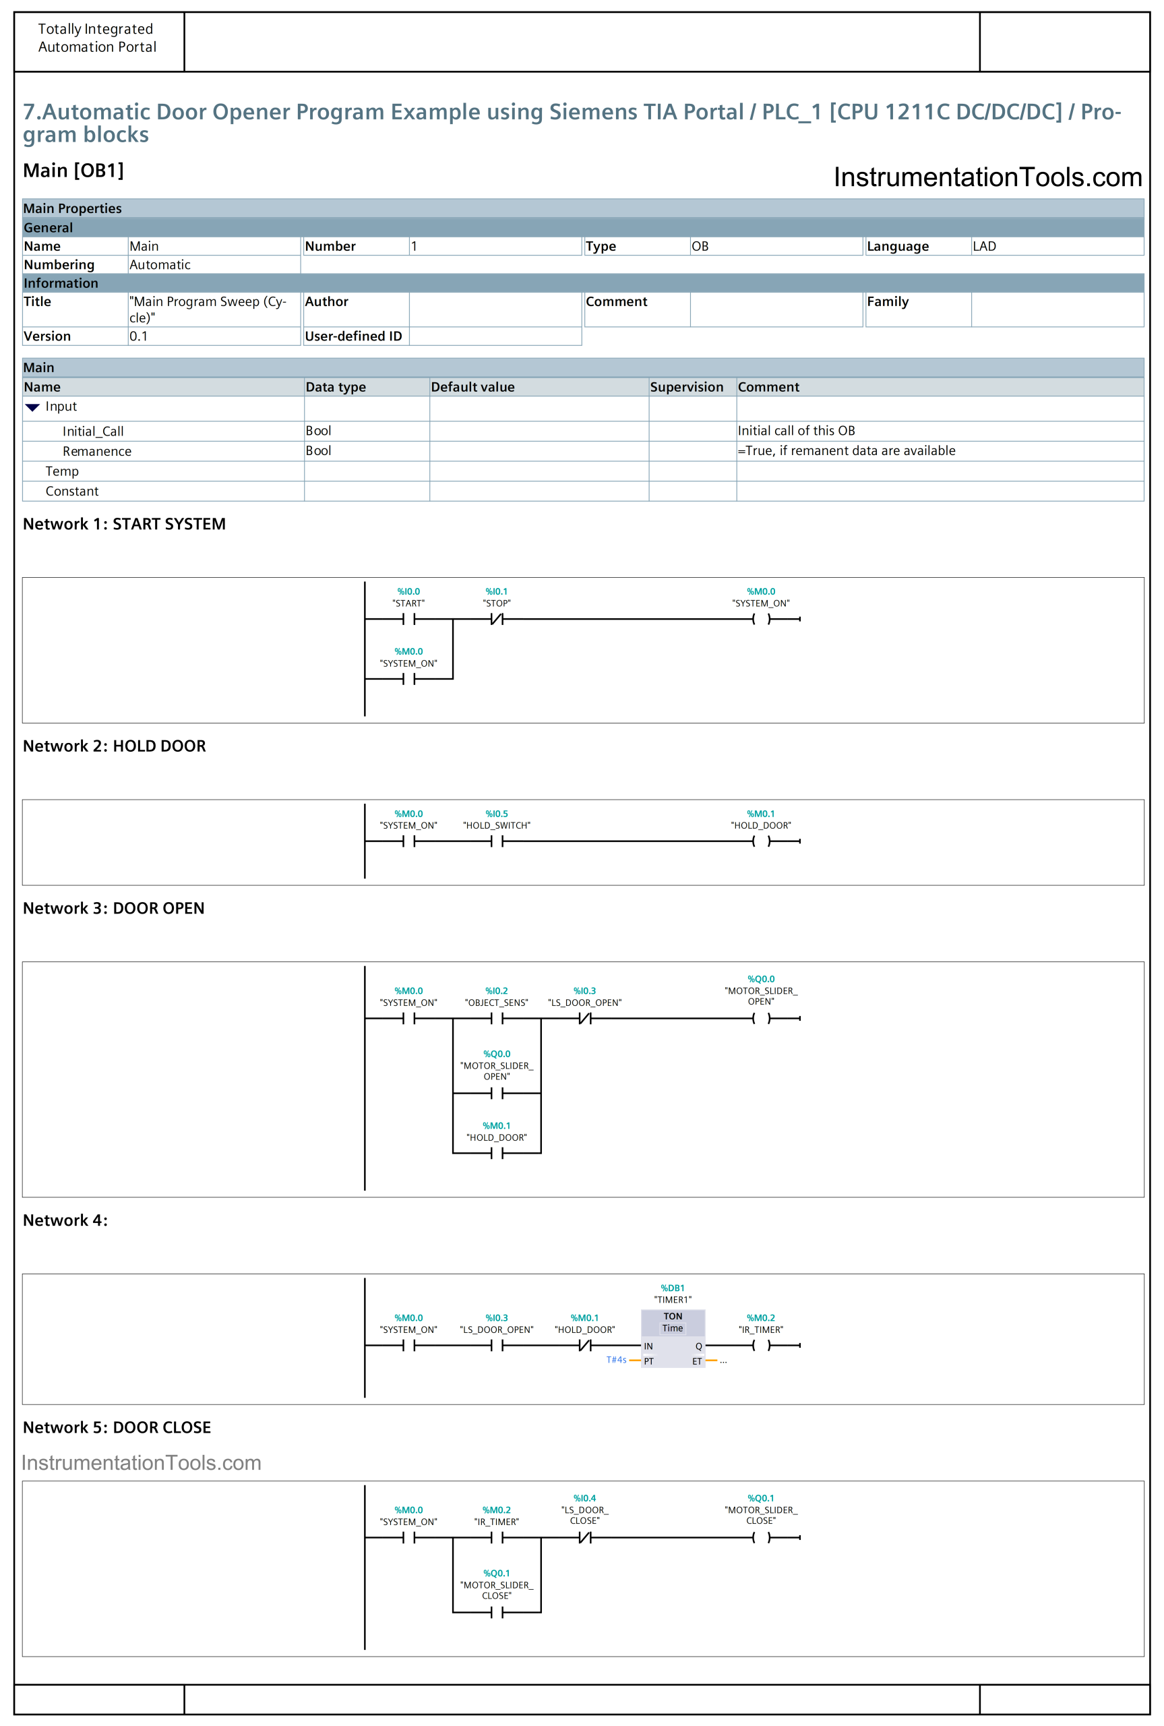Select the SYSTEM_ON contact in Network 4
The width and height of the screenshot is (1164, 1726).
point(408,1345)
